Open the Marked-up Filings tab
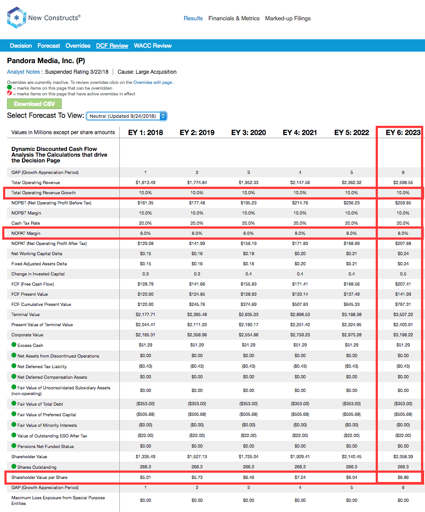This screenshot has height=512, width=425. tap(288, 19)
